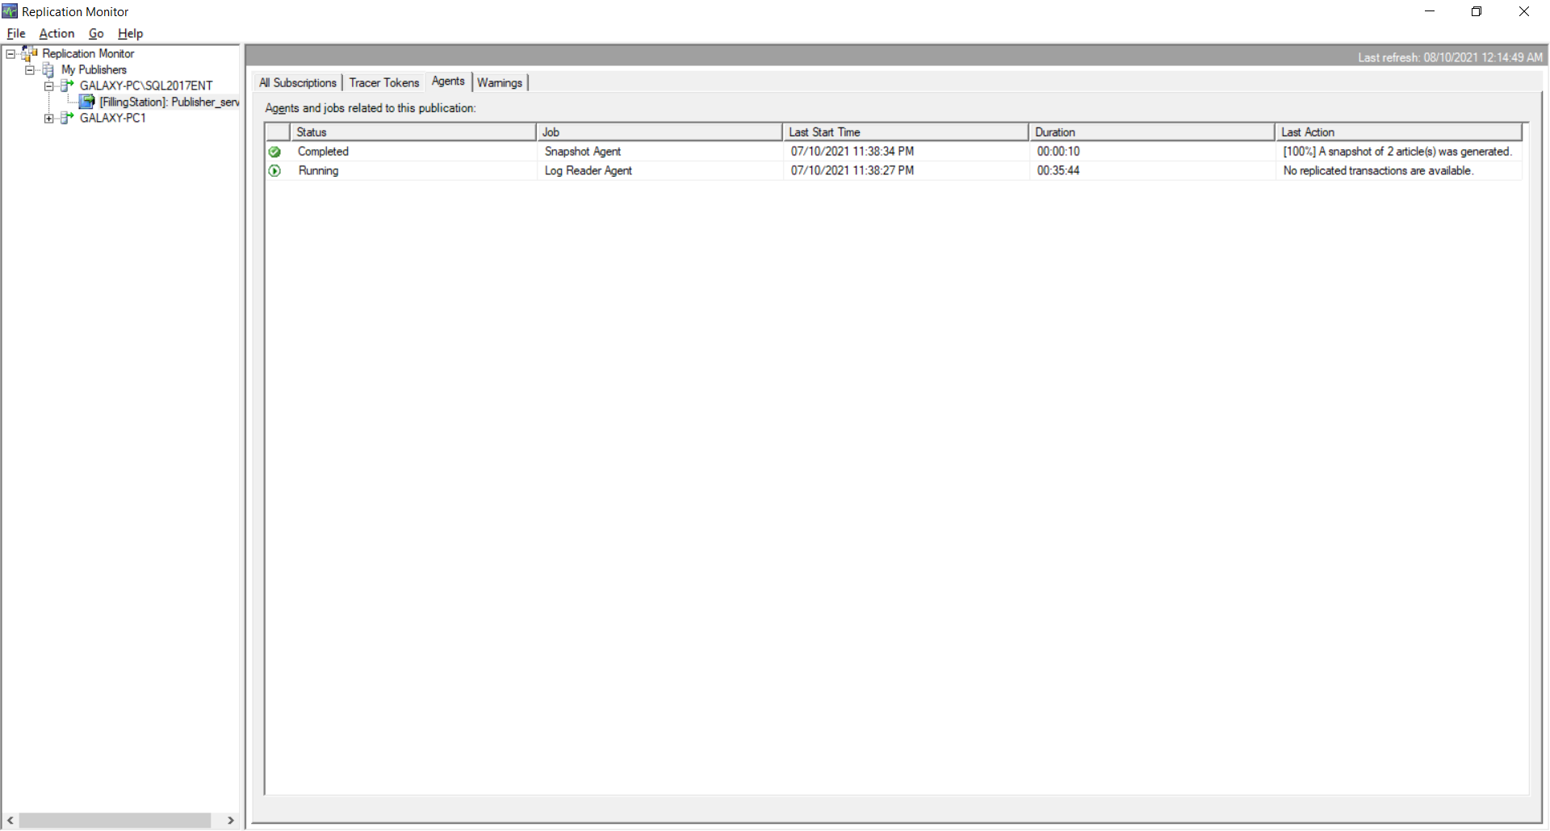Minimize the Replication Monitor window
This screenshot has width=1550, height=831.
click(x=1430, y=11)
